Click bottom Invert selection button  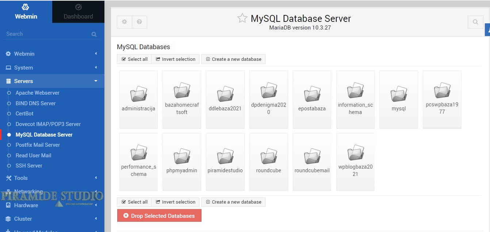[x=176, y=202]
